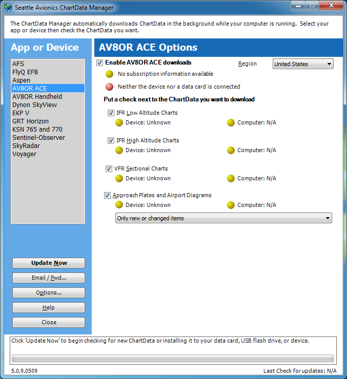Screen dimensions: 347x379
Task: Click version number 5.0.9.0509
Action: (24, 371)
